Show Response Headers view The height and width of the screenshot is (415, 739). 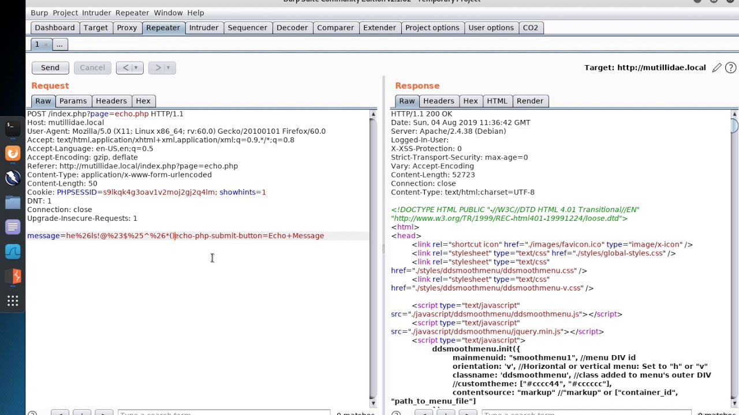tap(439, 101)
